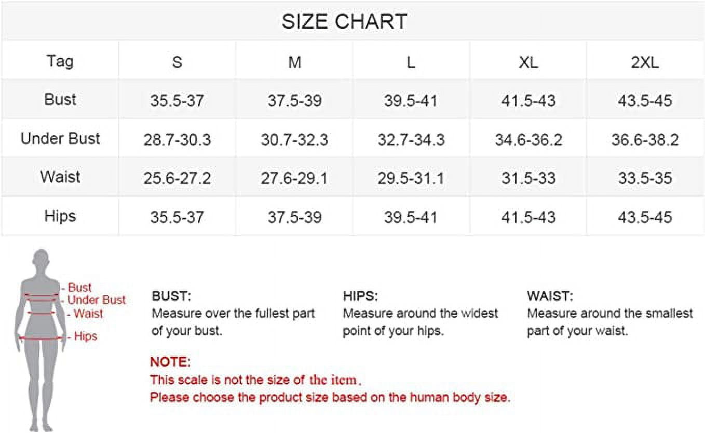This screenshot has height=433, width=705.
Task: Select the XL size column header
Action: (528, 62)
